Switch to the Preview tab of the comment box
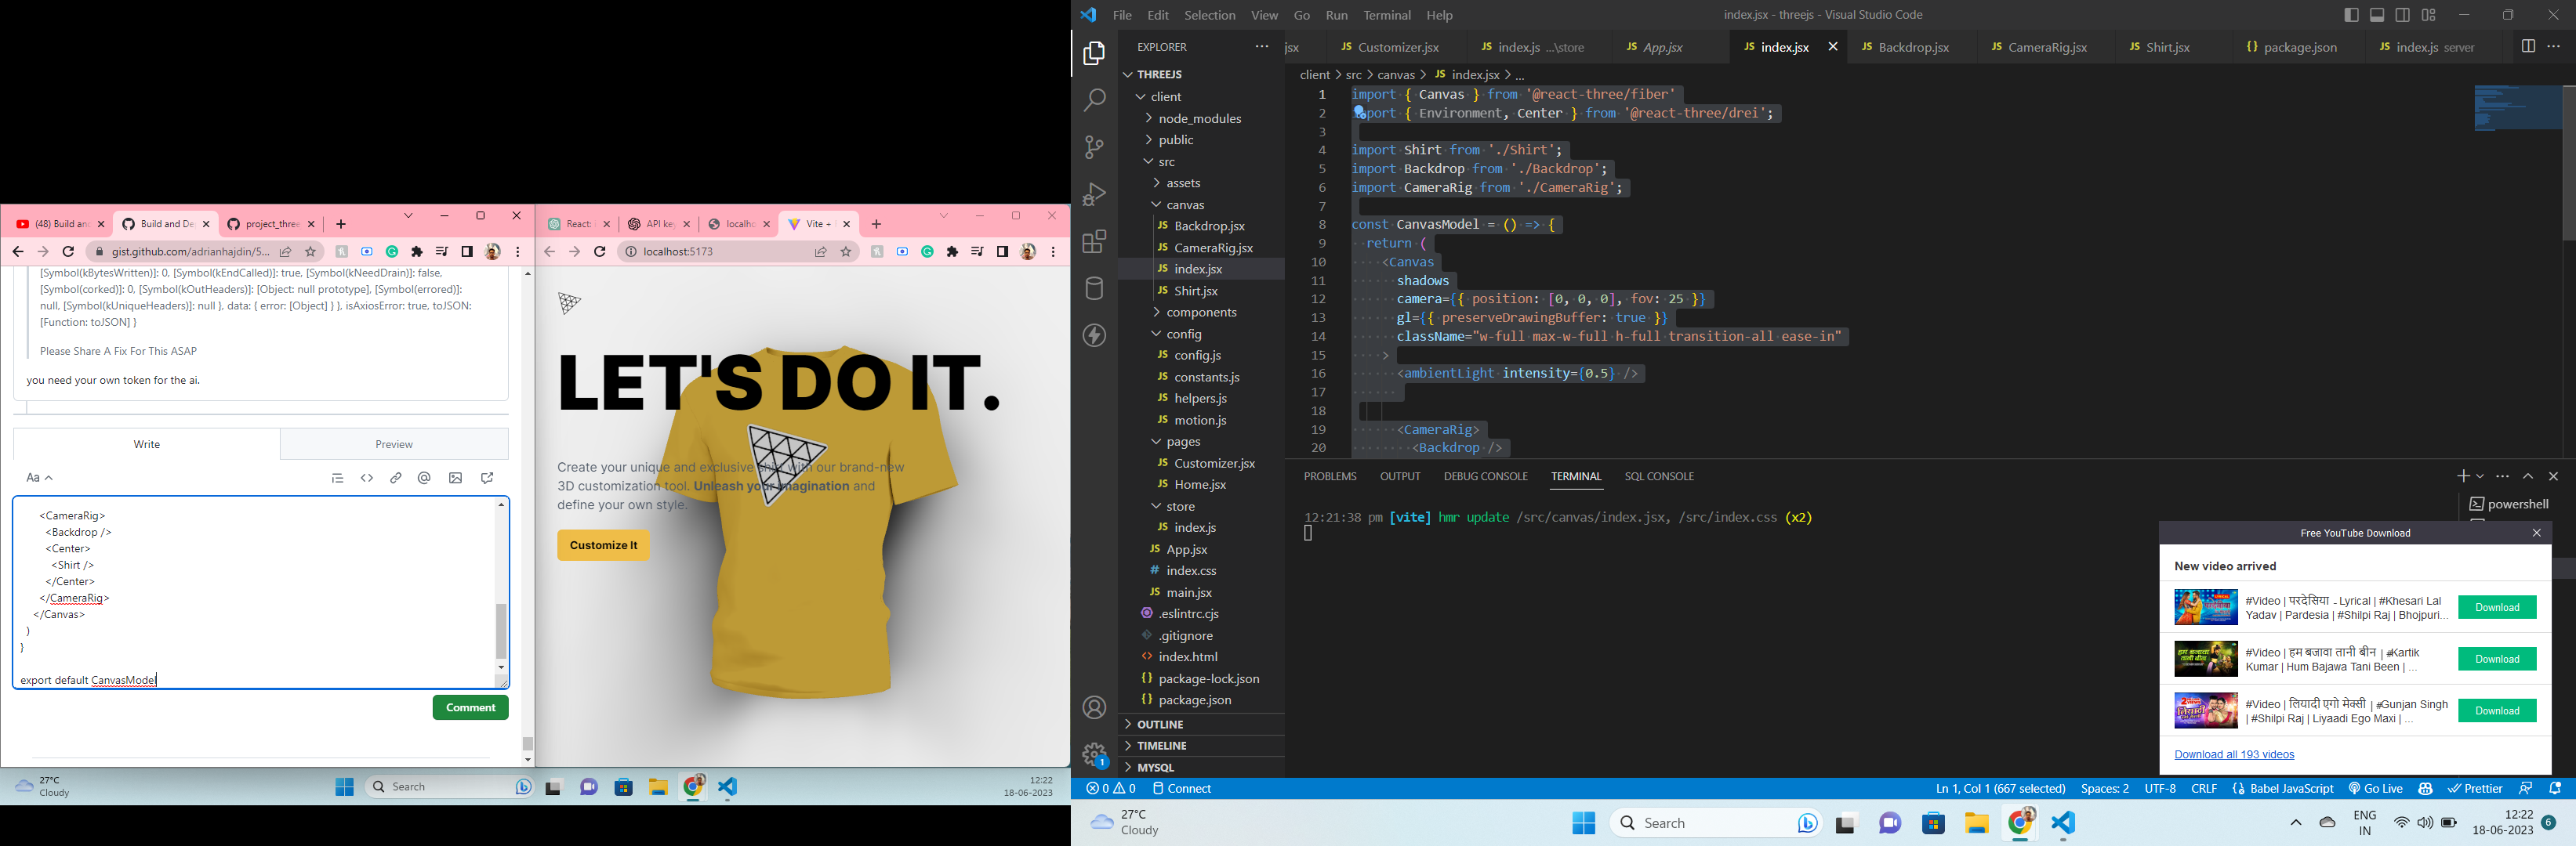The image size is (2576, 846). pos(393,443)
